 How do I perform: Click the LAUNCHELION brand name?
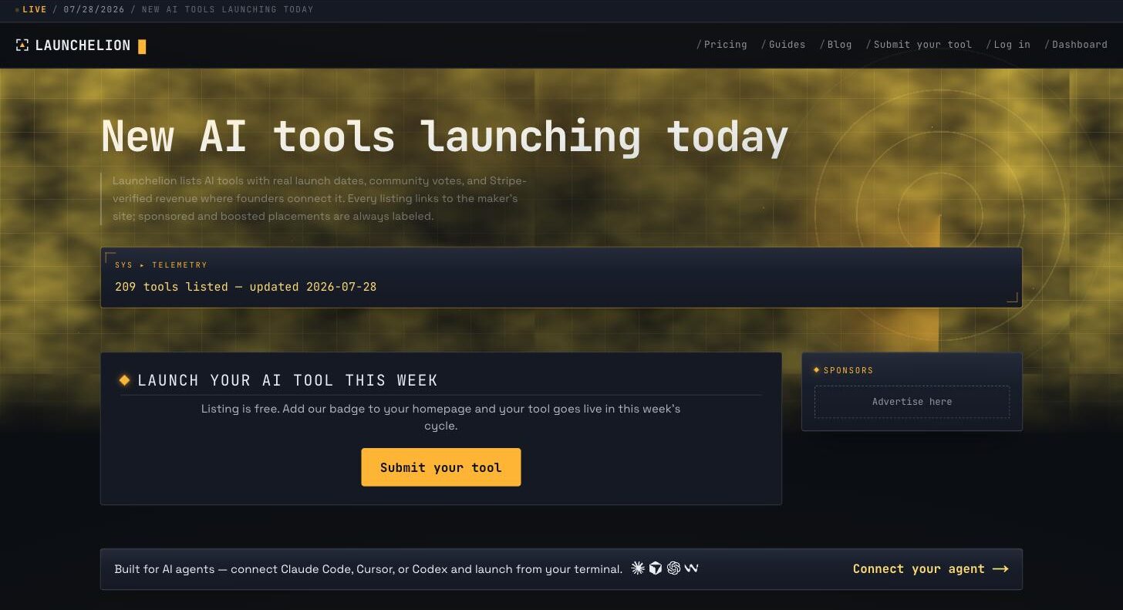[83, 45]
